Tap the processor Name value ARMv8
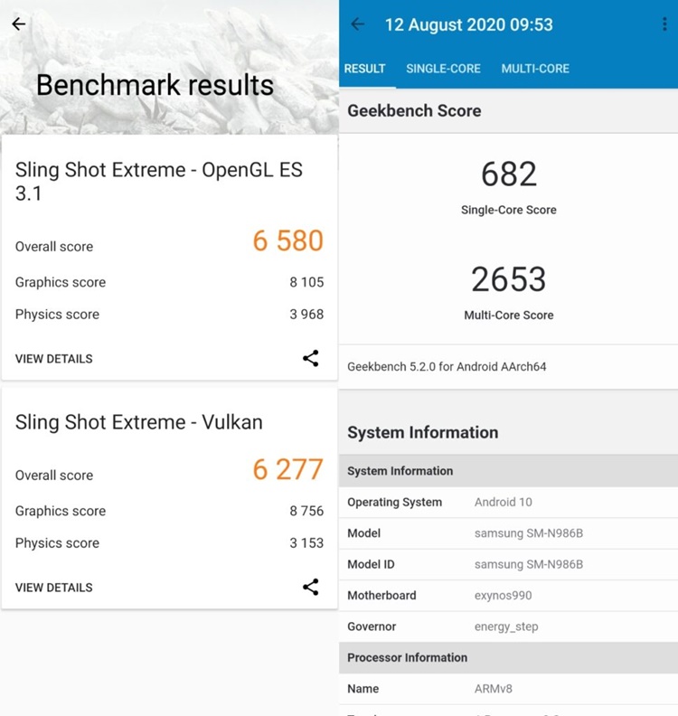 point(493,689)
